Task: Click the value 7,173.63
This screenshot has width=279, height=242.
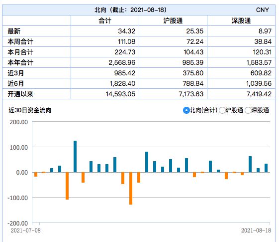Action: pos(191,94)
